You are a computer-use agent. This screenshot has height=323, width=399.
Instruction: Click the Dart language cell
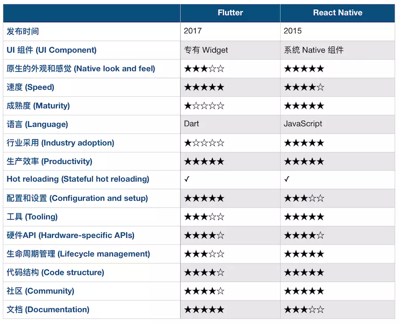click(192, 124)
